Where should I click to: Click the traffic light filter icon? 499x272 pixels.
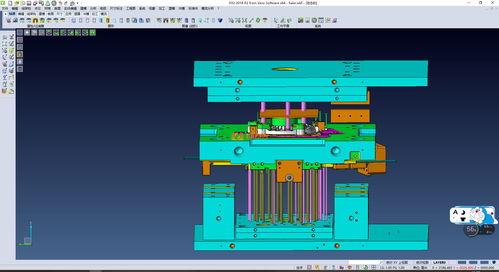[35, 21]
